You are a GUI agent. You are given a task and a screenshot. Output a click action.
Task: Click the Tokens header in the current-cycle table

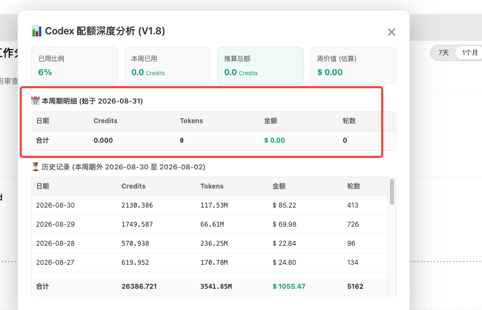(191, 121)
